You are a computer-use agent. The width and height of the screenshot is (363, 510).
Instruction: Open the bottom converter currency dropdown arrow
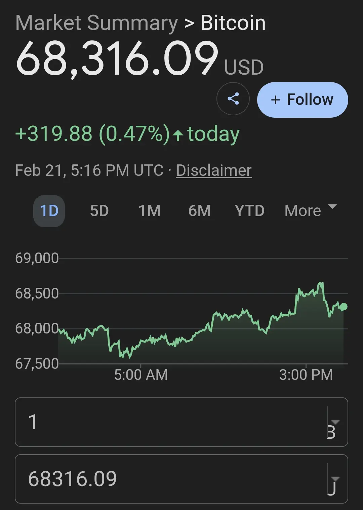pyautogui.click(x=335, y=479)
